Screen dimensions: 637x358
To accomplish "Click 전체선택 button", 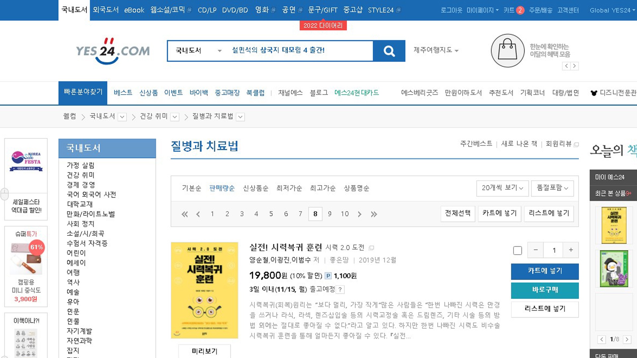I will coord(458,213).
